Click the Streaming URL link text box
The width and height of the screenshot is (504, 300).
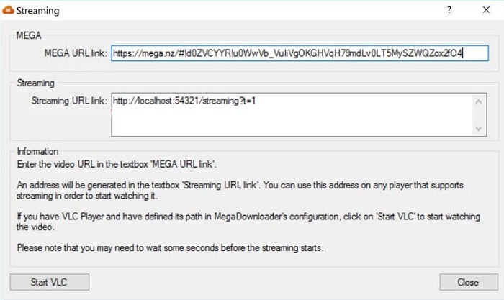tap(299, 114)
